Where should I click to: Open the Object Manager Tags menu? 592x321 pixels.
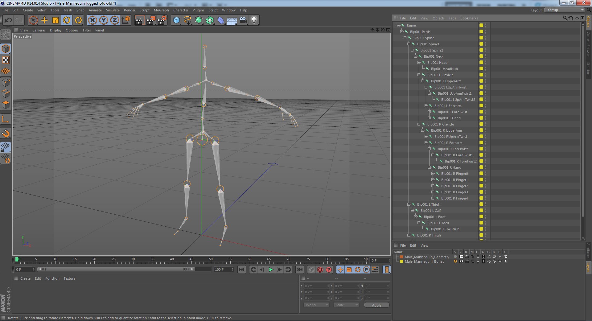[452, 18]
